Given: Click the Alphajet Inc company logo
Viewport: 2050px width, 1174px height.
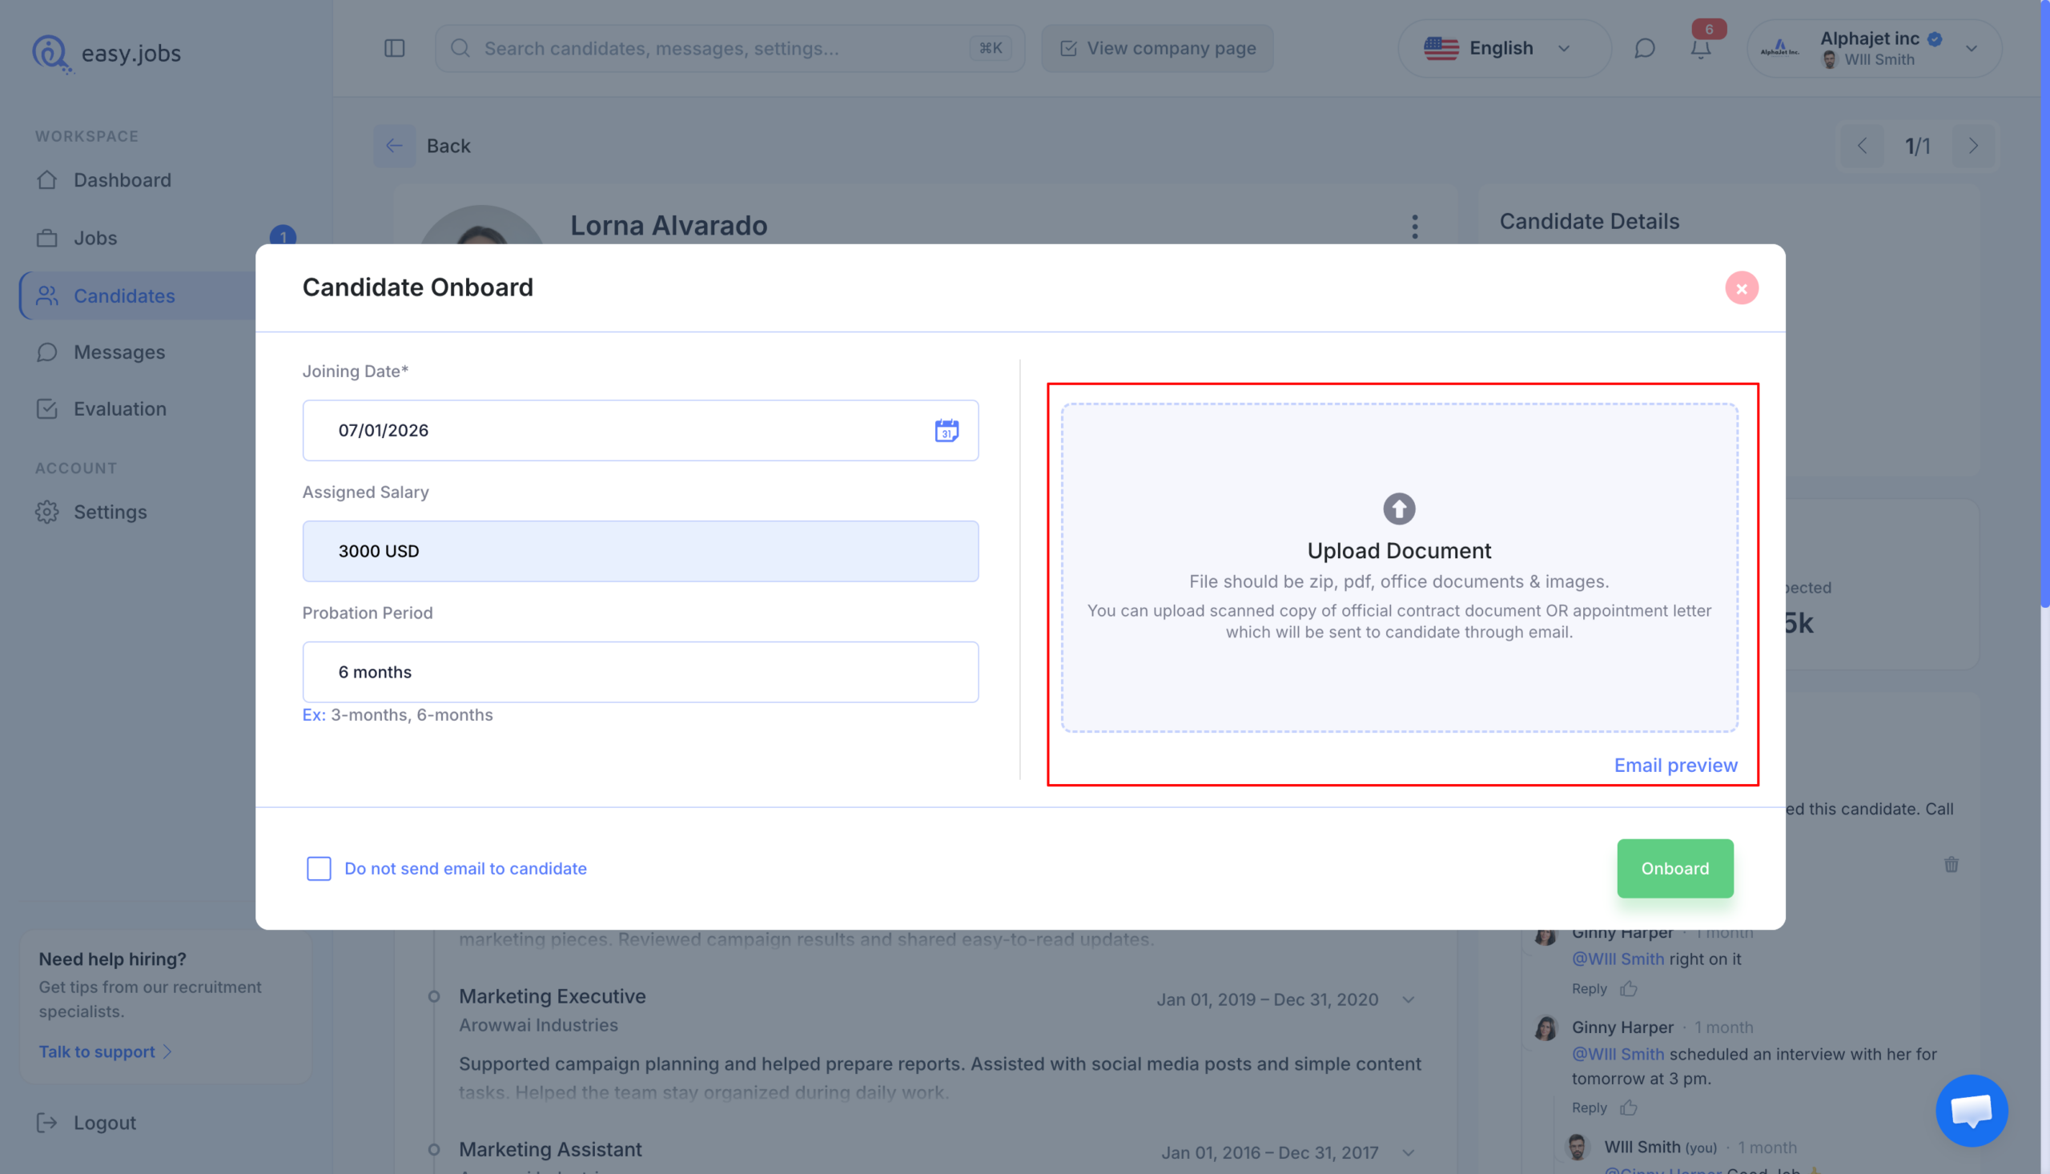Looking at the screenshot, I should pos(1779,48).
